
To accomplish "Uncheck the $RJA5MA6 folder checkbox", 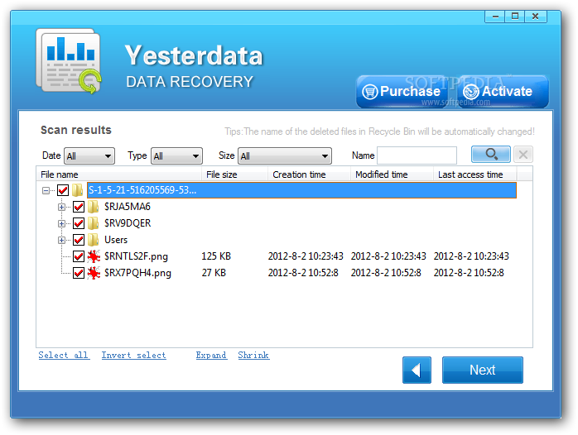I will tap(79, 207).
